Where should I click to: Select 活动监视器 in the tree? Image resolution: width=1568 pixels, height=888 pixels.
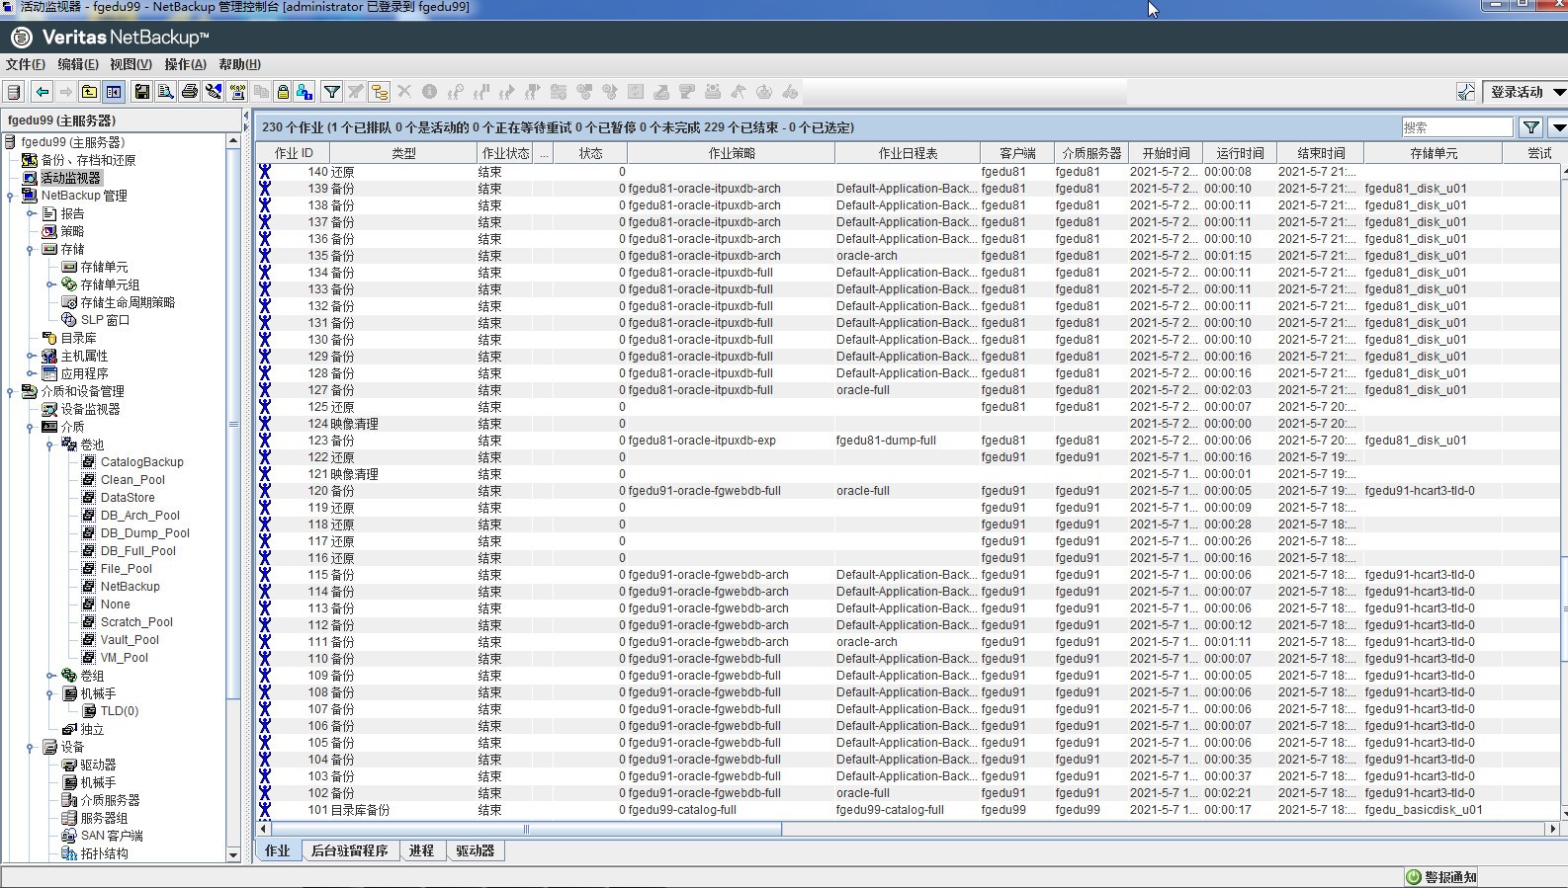70,178
